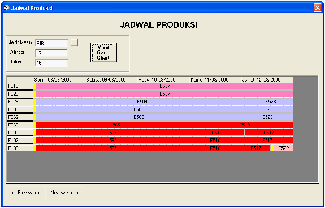The image size is (325, 208).
Task: Select the F062 machine row label
Action: pyautogui.click(x=20, y=117)
